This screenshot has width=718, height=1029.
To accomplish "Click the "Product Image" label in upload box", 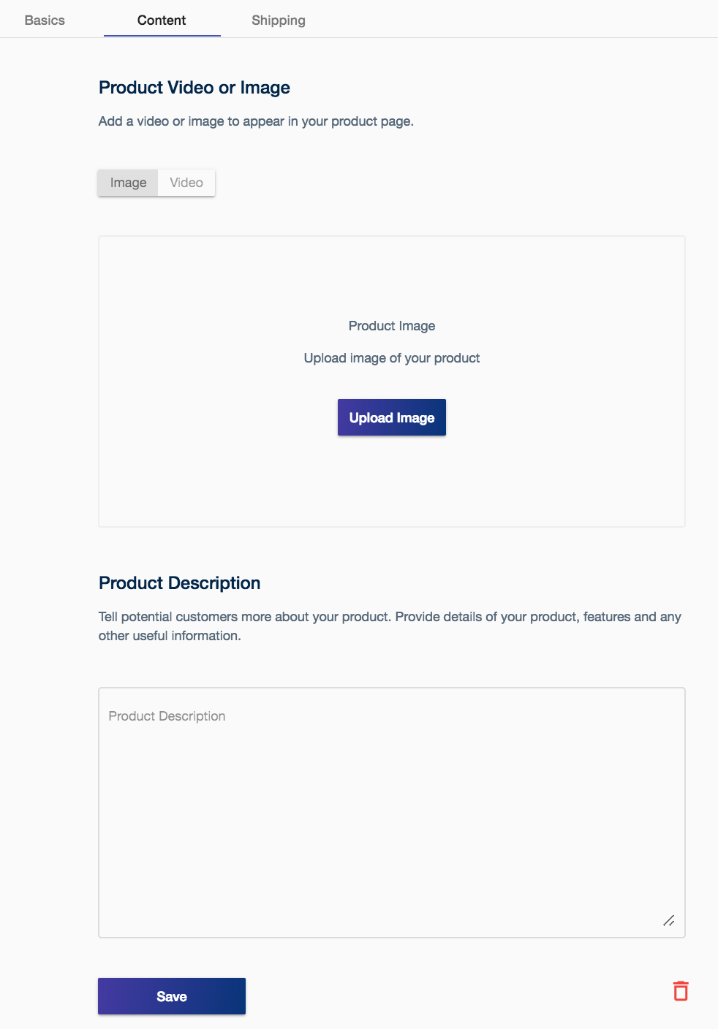I will [x=392, y=326].
